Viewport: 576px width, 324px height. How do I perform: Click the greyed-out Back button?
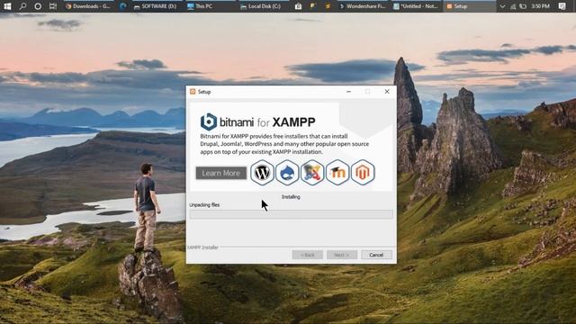308,255
